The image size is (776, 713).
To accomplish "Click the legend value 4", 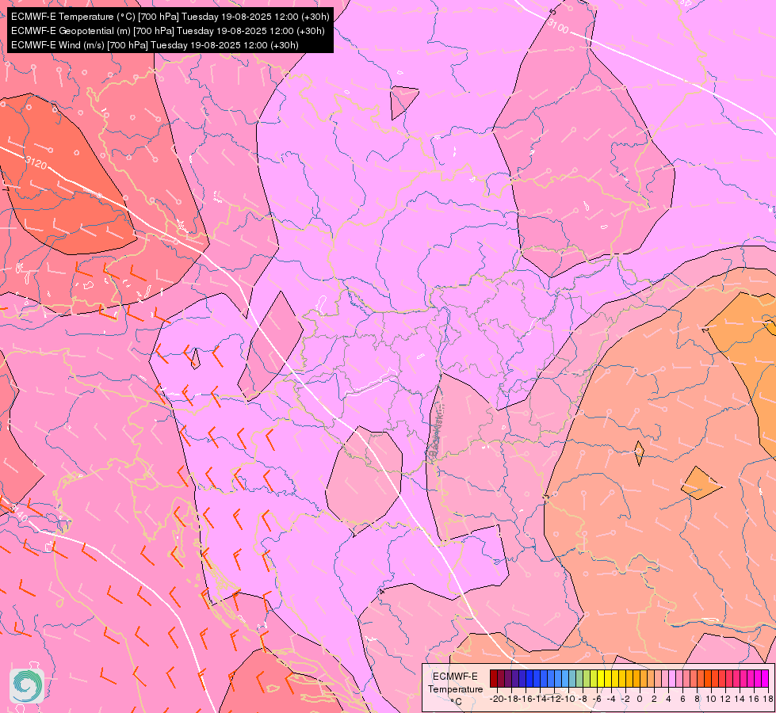I will [669, 700].
